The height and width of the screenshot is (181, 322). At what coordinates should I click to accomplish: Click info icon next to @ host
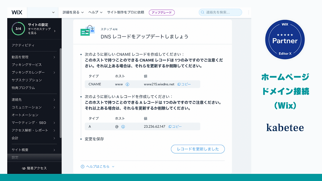[123, 126]
